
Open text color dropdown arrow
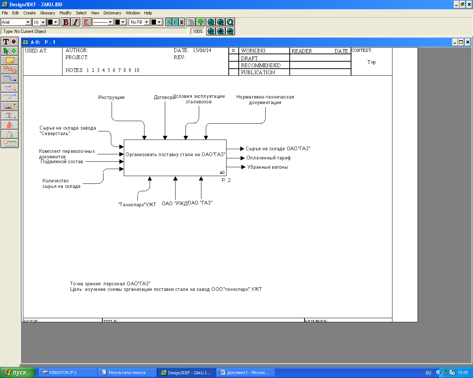[56, 22]
